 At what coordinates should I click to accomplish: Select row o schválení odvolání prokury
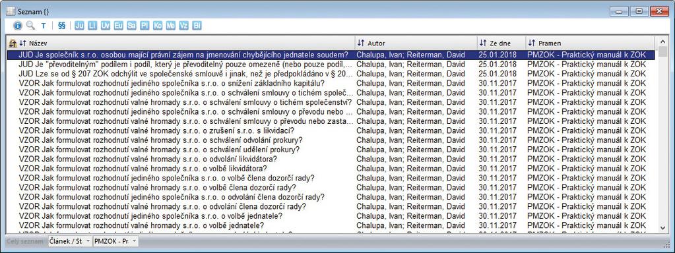[x=331, y=140]
